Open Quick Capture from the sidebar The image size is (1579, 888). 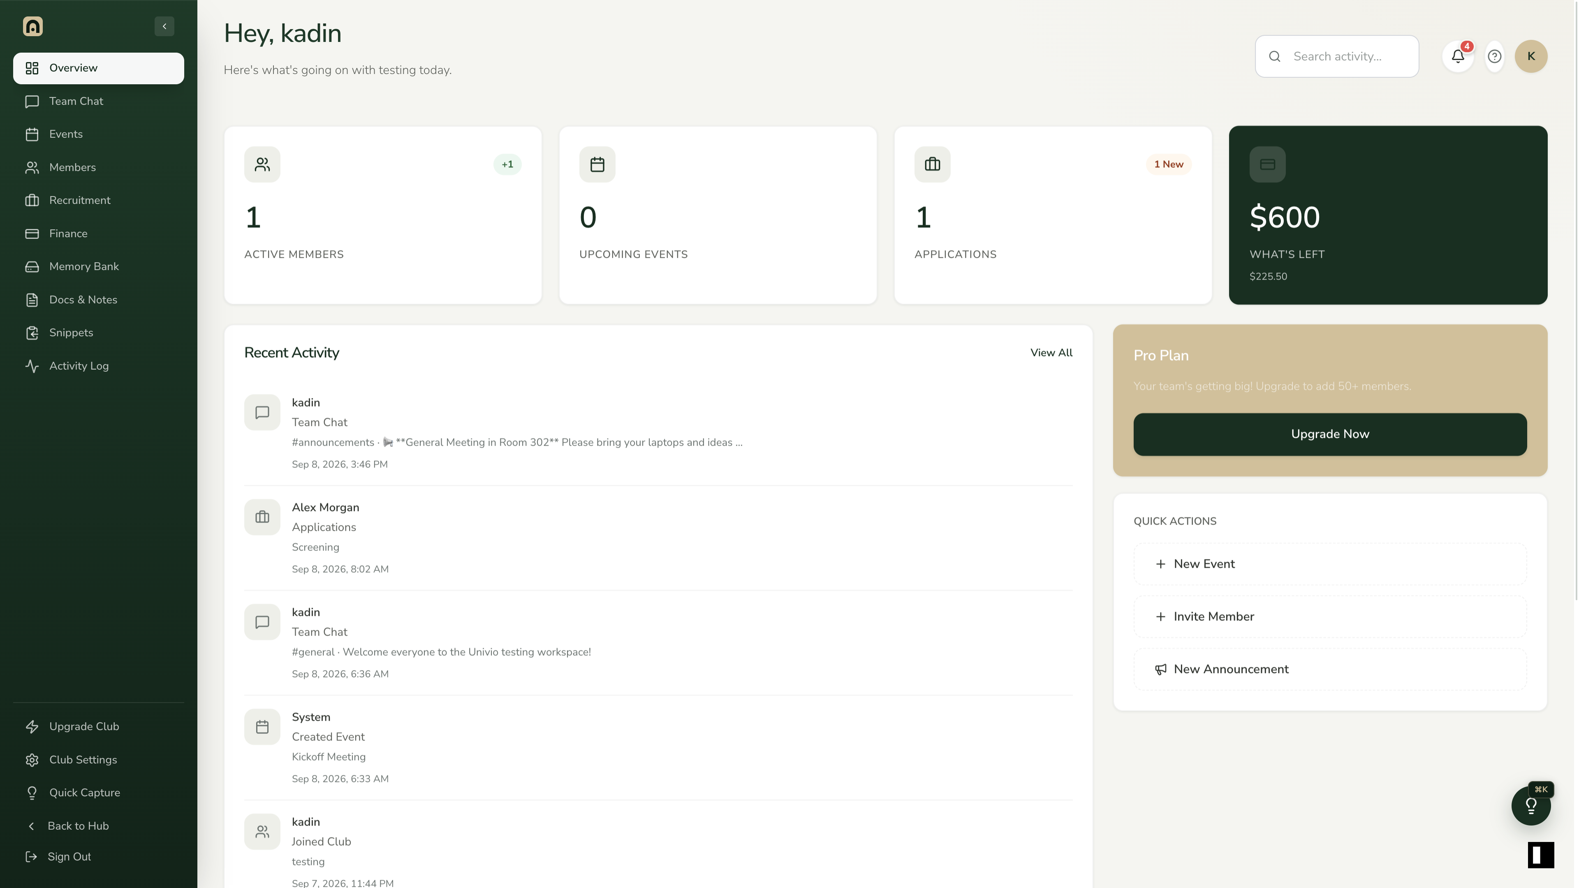point(99,792)
